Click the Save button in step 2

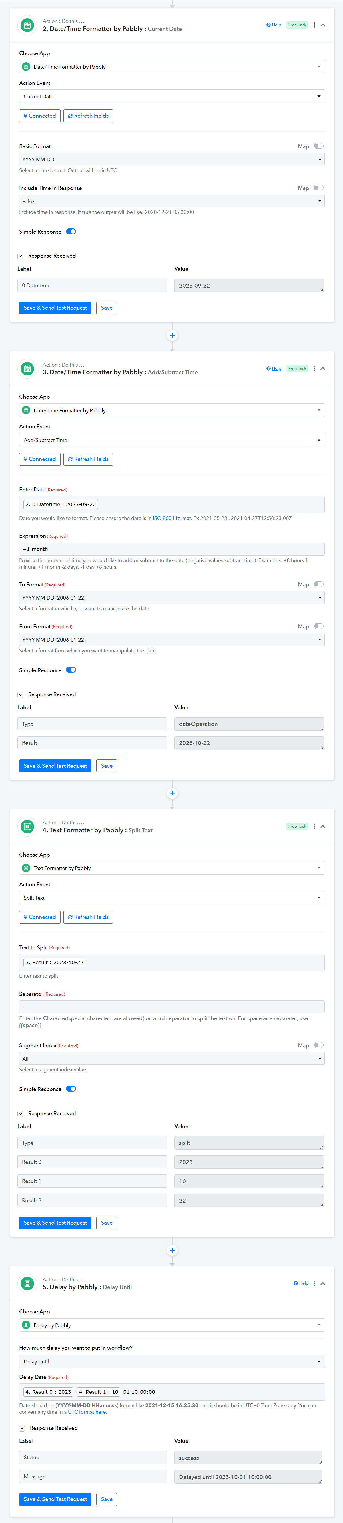(x=106, y=308)
